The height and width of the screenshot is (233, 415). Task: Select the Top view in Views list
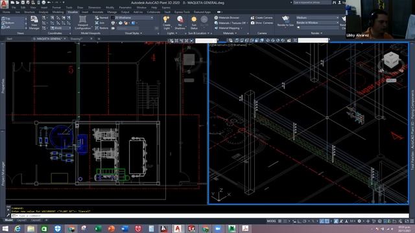tap(6, 19)
